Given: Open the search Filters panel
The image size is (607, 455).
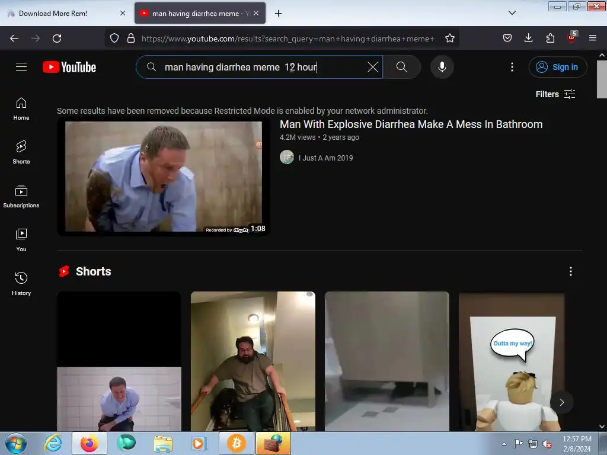Looking at the screenshot, I should (555, 94).
